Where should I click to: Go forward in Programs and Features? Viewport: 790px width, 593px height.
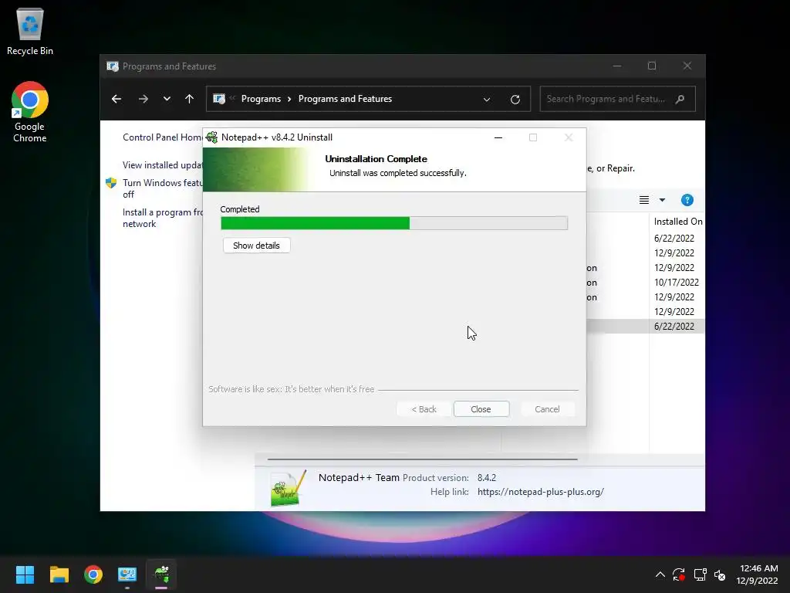pos(143,99)
